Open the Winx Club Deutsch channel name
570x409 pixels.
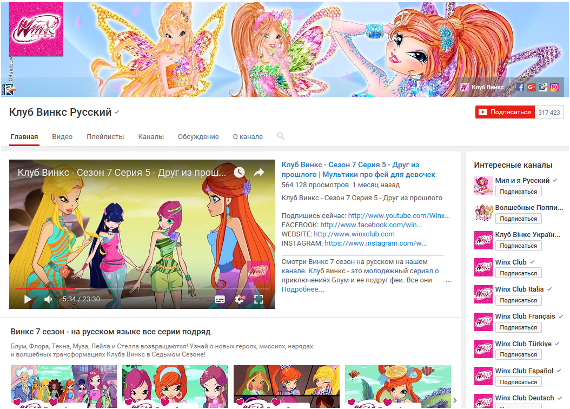click(525, 398)
